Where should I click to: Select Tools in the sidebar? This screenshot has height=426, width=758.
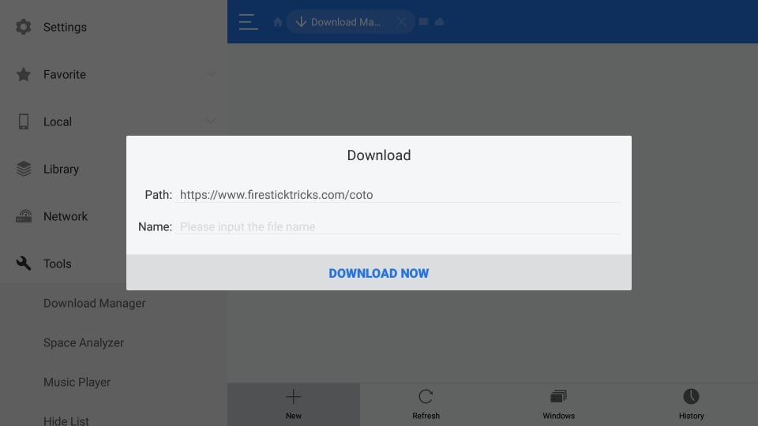point(57,263)
